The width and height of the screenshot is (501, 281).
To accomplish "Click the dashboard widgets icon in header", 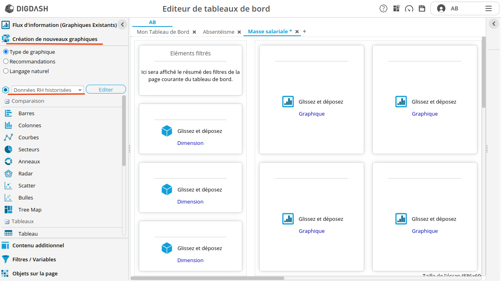I will (396, 8).
